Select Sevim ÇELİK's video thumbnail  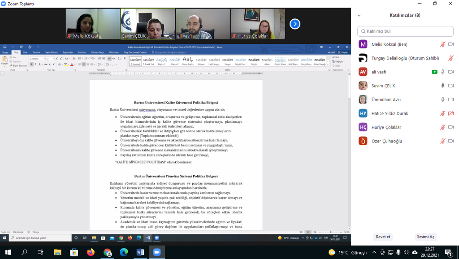click(148, 24)
